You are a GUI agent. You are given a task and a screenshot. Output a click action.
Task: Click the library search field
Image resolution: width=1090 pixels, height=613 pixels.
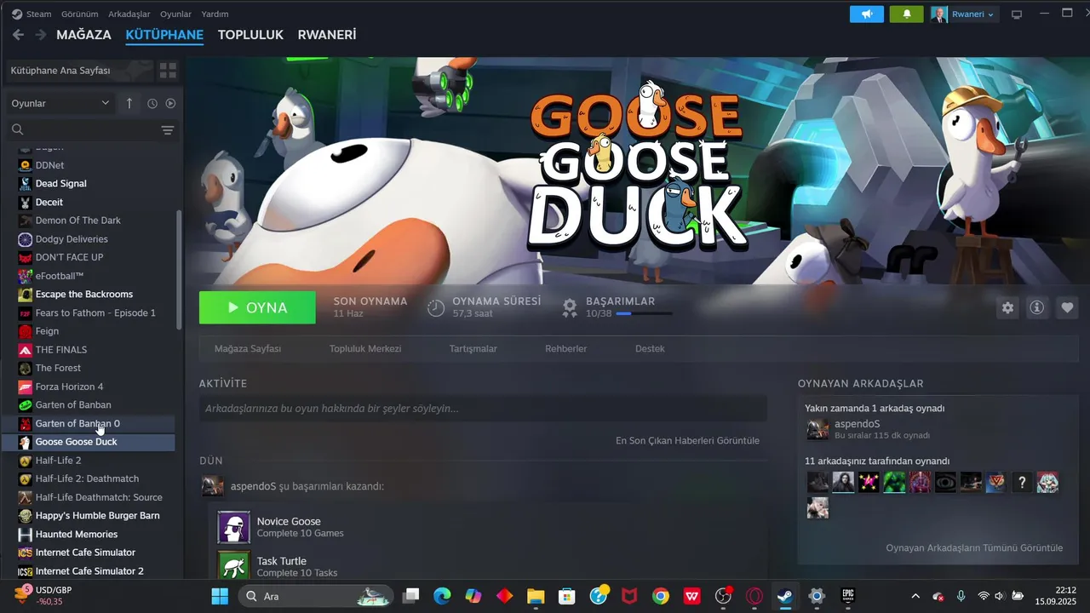[83, 129]
